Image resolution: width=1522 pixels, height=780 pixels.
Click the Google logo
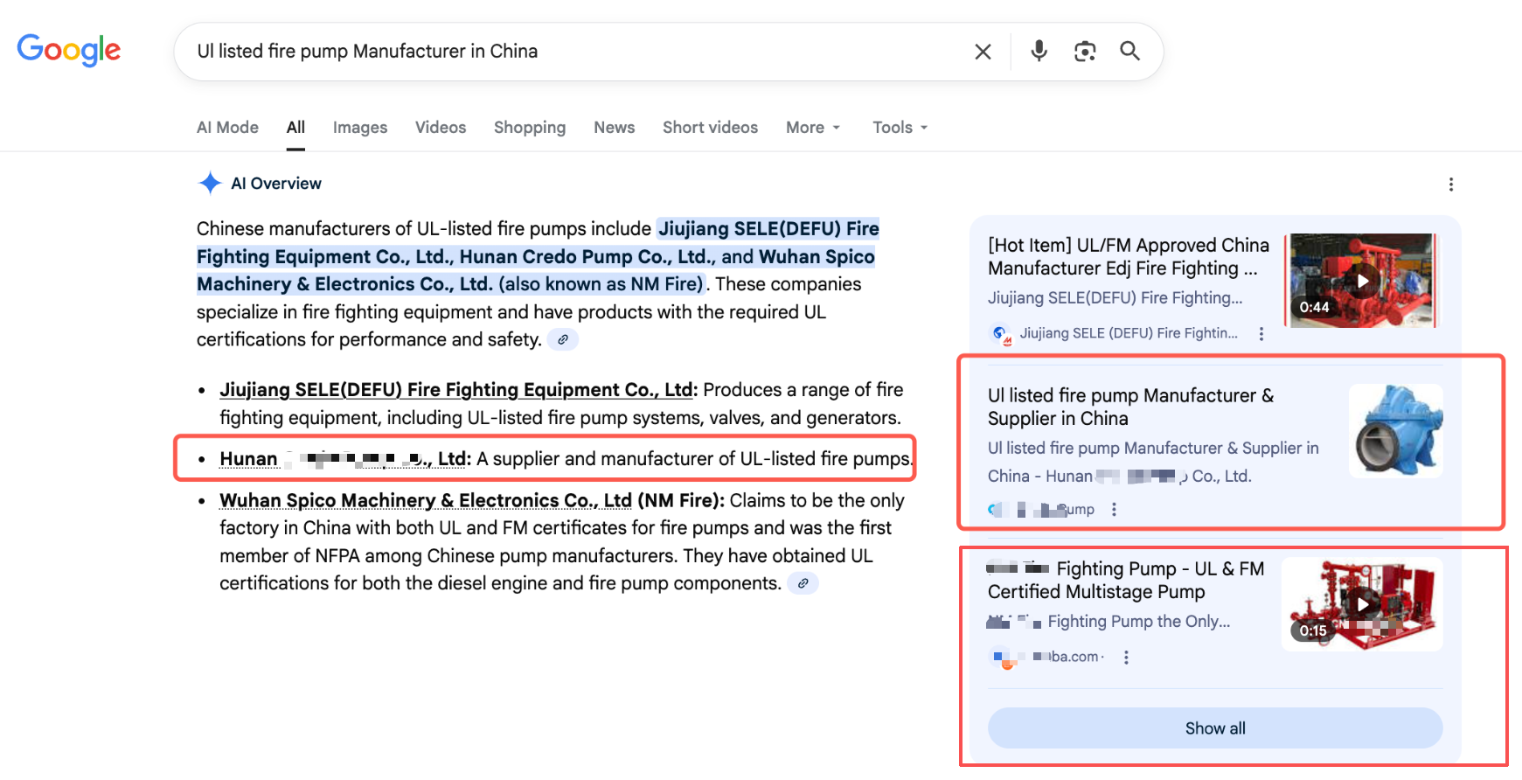69,50
